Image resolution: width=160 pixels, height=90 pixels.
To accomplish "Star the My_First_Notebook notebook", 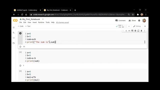I will click(43, 19).
